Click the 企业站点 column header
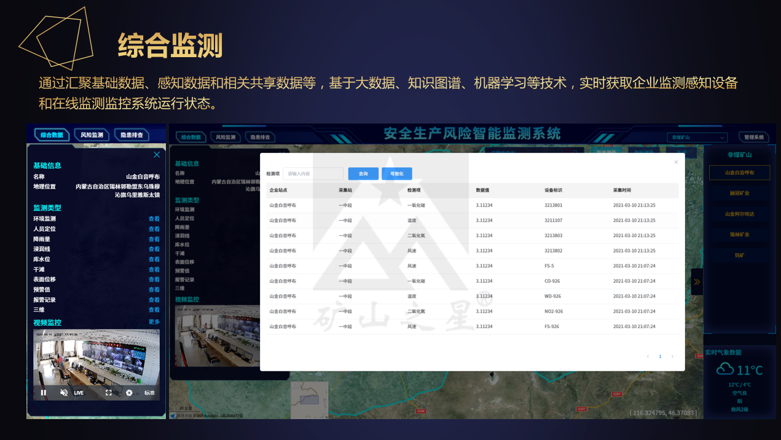781x440 pixels. point(278,190)
